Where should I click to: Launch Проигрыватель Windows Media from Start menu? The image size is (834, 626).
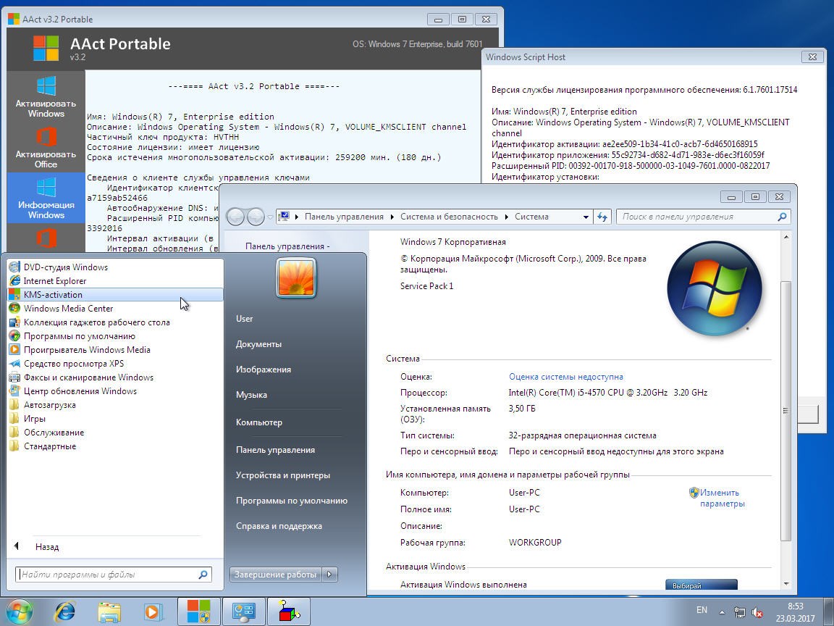(x=114, y=350)
